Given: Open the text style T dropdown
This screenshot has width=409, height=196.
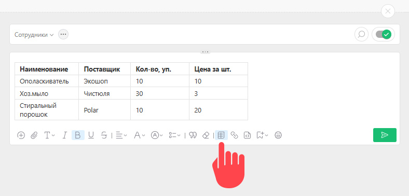Looking at the screenshot, I should coord(49,135).
